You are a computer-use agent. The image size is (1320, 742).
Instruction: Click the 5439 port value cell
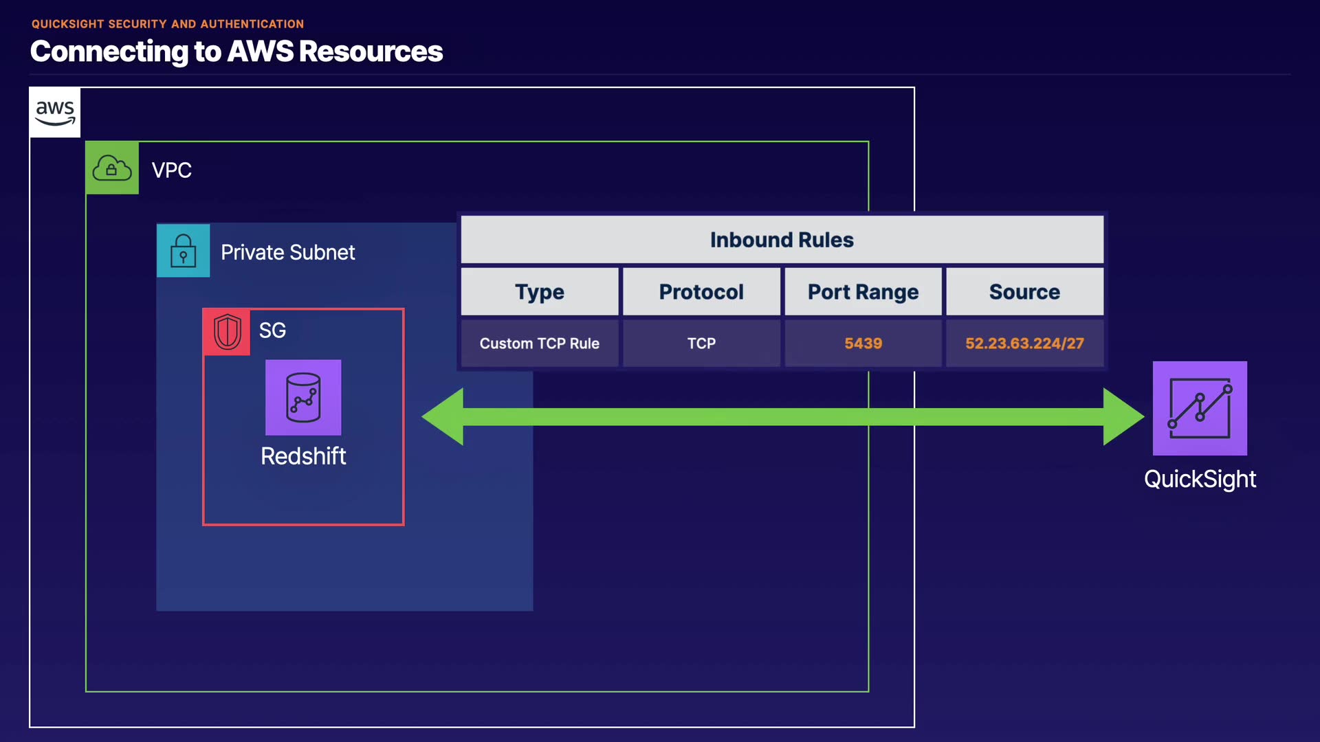863,344
